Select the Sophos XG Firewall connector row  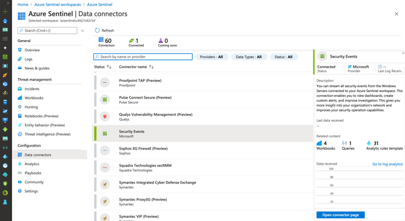[x=202, y=151]
